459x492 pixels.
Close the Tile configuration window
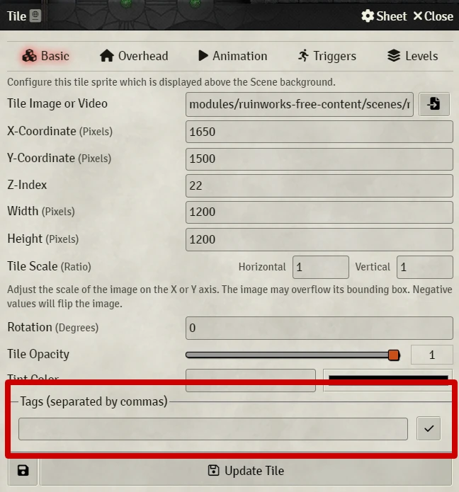pyautogui.click(x=433, y=16)
